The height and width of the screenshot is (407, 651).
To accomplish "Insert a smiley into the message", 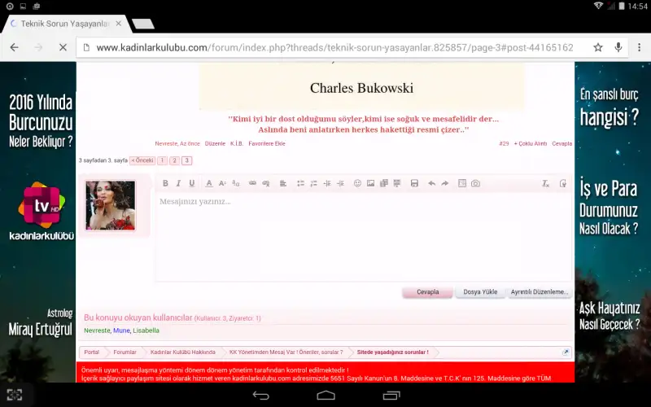I will 357,184.
